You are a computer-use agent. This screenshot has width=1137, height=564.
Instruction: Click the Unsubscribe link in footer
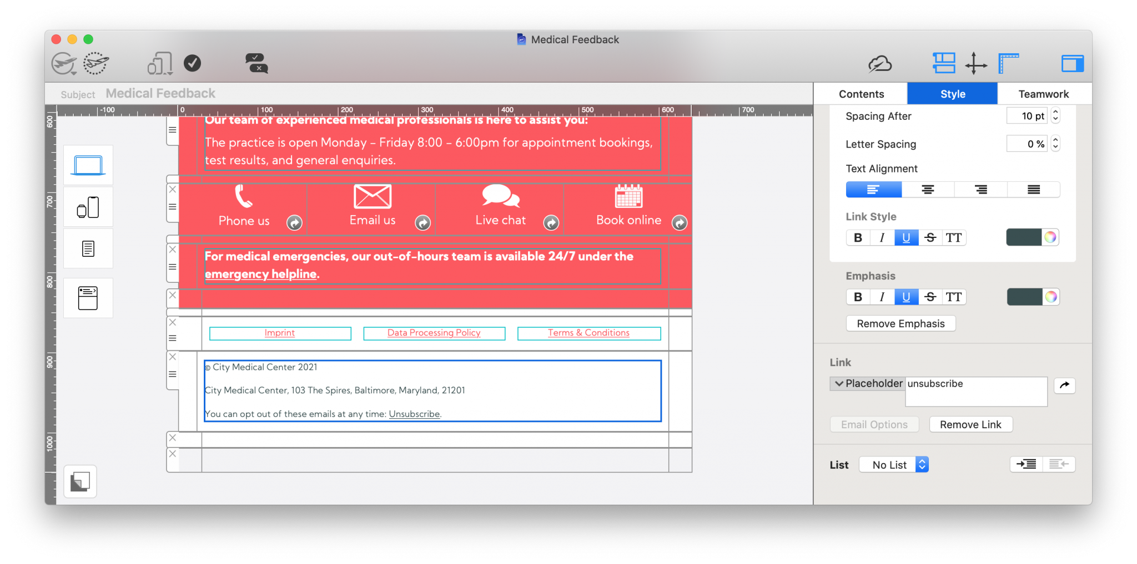tap(415, 414)
